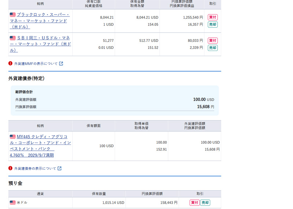Click the US flag beside the SBI岡三 fund
Image resolution: width=293 pixels, height=209 pixels.
(x=13, y=38)
